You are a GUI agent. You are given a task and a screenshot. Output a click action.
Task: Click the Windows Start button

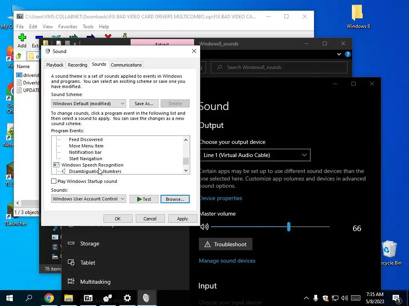tap(10, 298)
